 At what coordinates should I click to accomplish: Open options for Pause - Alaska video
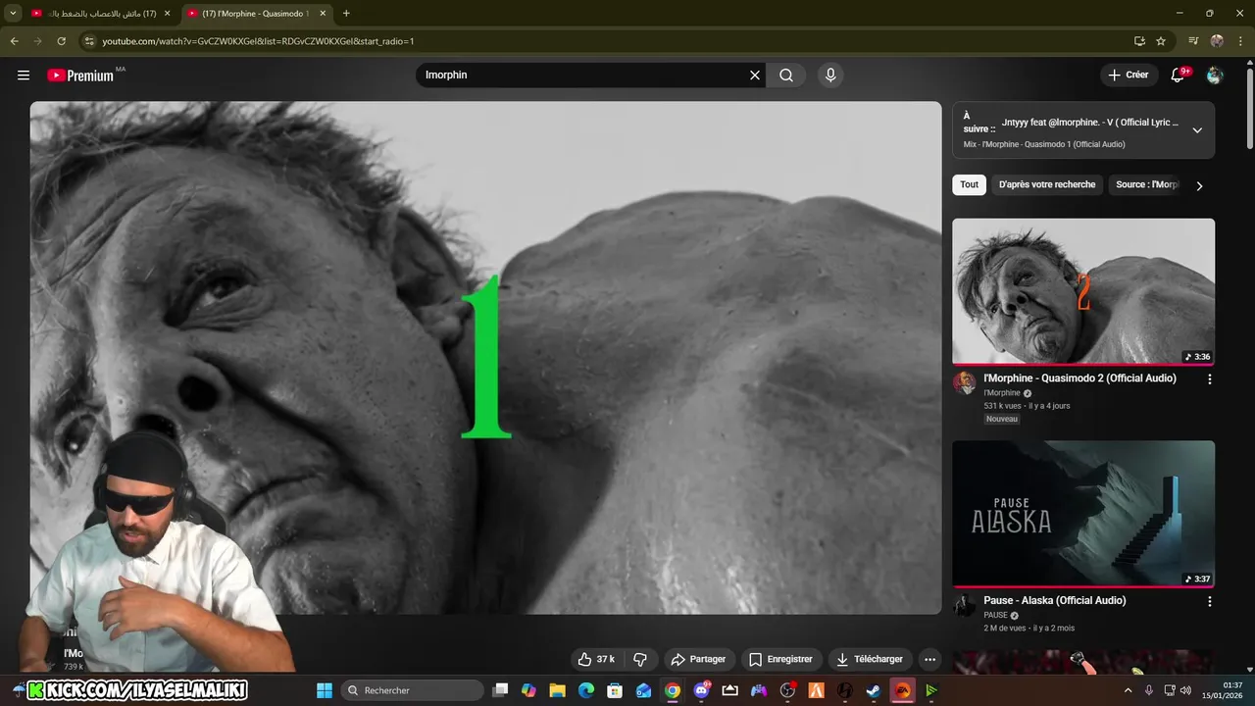(1209, 601)
